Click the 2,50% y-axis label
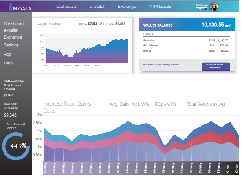The height and width of the screenshot is (177, 242). [x=37, y=123]
